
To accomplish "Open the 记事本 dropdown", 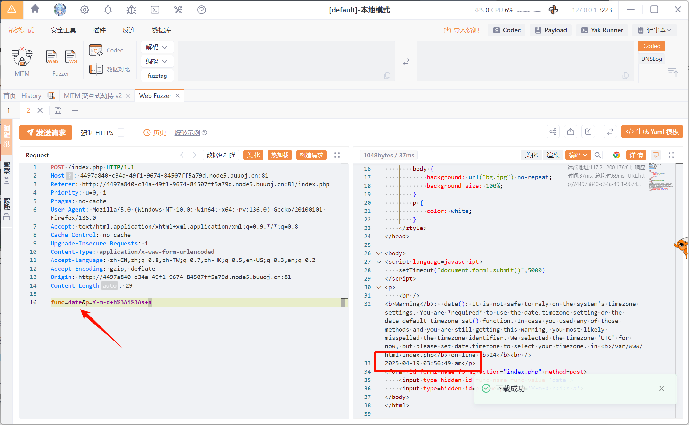I will click(x=654, y=30).
